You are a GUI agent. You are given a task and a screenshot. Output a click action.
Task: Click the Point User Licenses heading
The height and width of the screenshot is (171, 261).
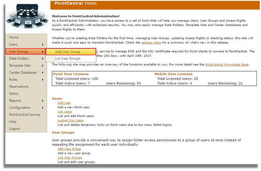click(x=71, y=74)
